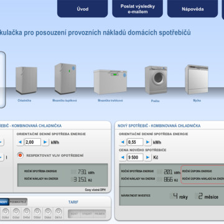
Task: Select the Pračka washing machine icon
Action: 156,80
